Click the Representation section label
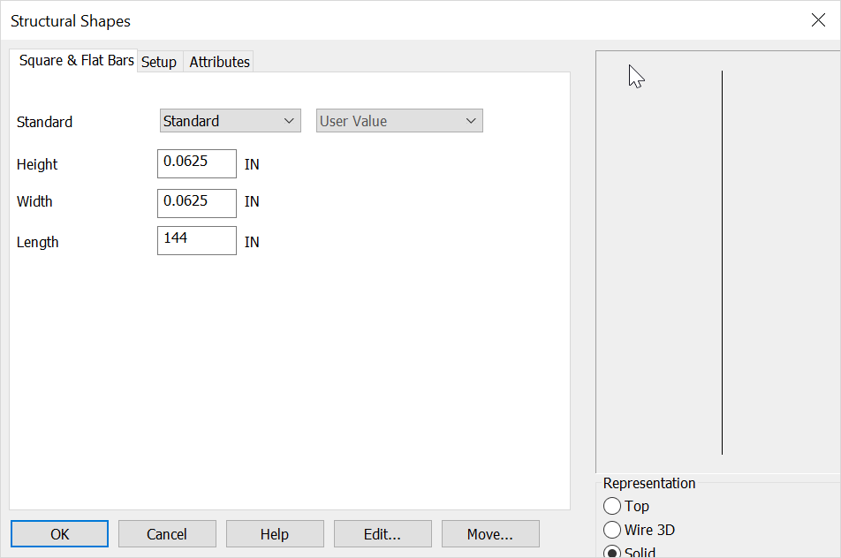The width and height of the screenshot is (841, 558). click(649, 483)
